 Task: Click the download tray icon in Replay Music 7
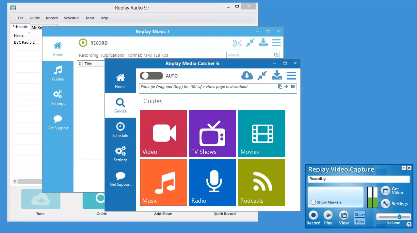pyautogui.click(x=263, y=43)
